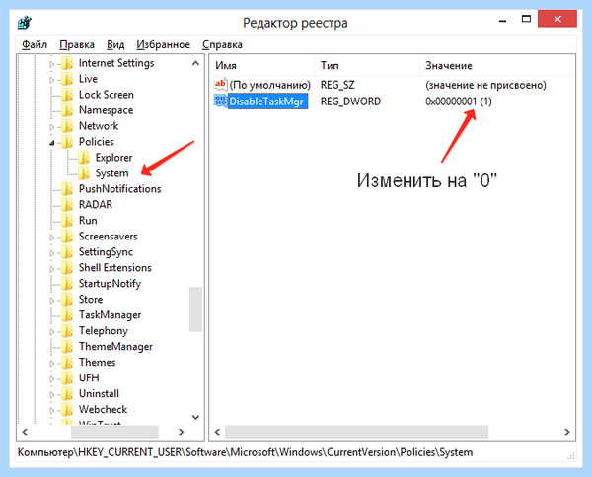The height and width of the screenshot is (477, 592).
Task: Click the PushNotifications folder icon
Action: 67,189
